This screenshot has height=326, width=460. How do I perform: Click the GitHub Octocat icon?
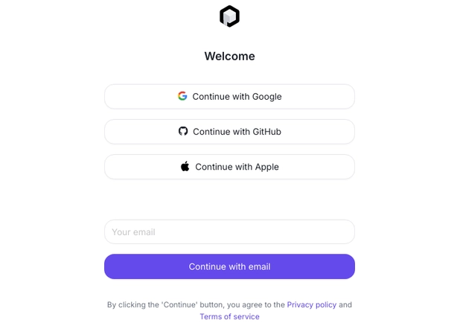click(x=183, y=131)
